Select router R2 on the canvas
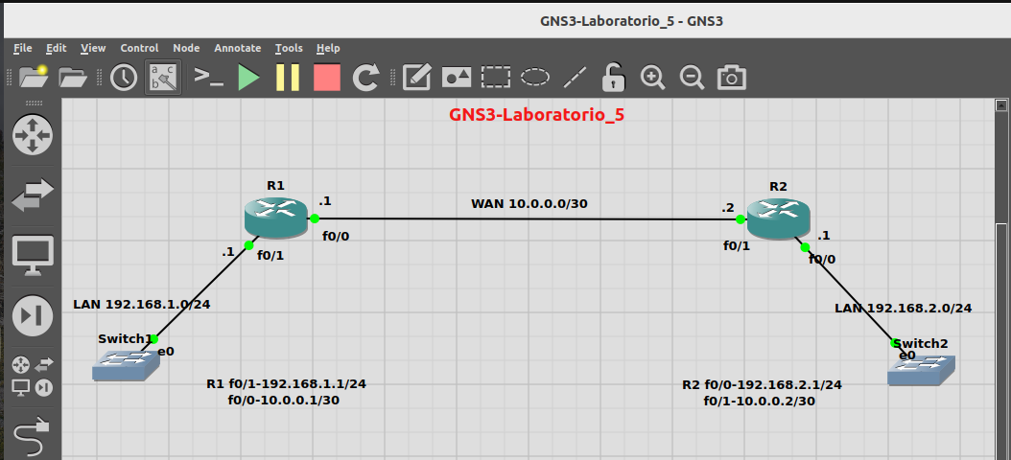1011x460 pixels. point(778,218)
